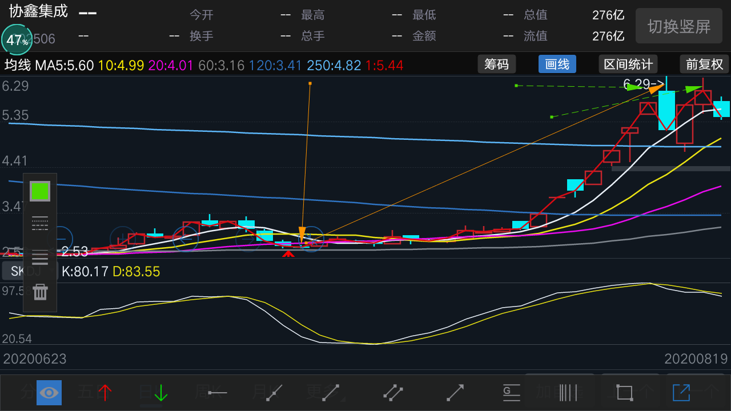Click the 6.29 high price label
The image size is (731, 411).
644,85
